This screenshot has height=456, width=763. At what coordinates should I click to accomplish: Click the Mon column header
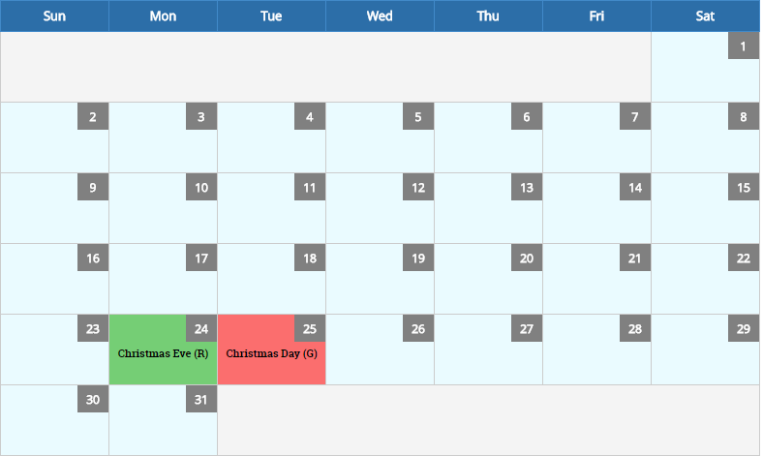point(163,16)
